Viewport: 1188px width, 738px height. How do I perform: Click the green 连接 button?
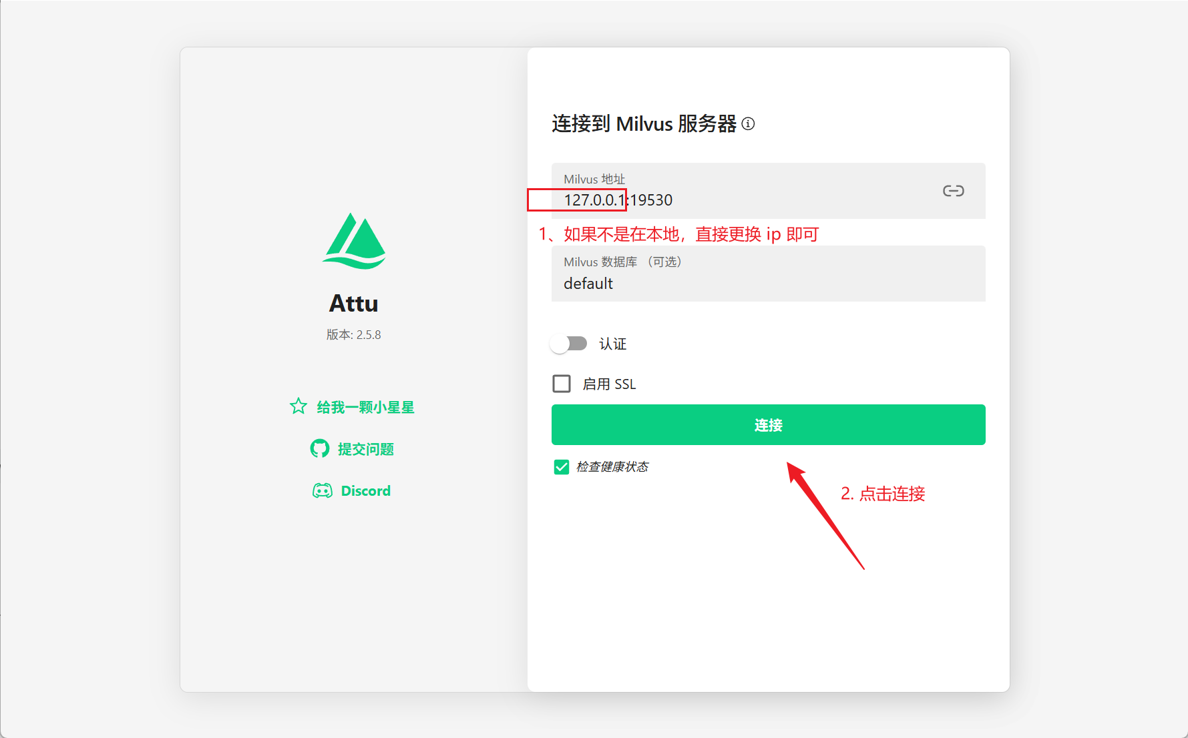(x=768, y=424)
